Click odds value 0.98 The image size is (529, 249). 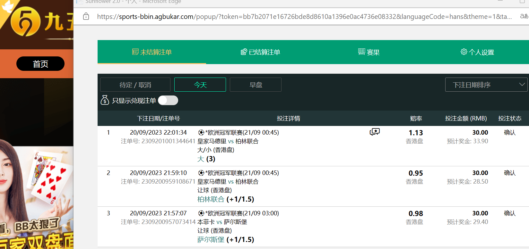pos(416,213)
